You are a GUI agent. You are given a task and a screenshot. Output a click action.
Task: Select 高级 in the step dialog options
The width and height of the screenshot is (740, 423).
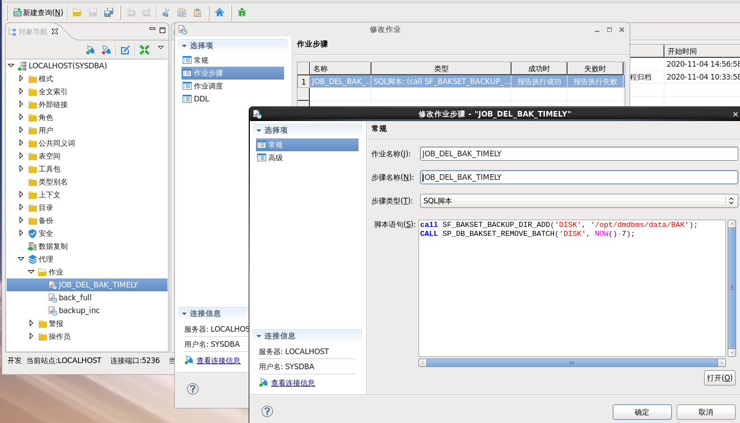click(275, 158)
